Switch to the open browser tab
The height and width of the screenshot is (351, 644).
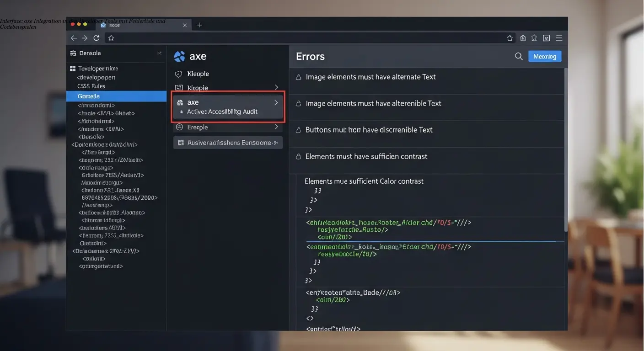click(x=137, y=25)
